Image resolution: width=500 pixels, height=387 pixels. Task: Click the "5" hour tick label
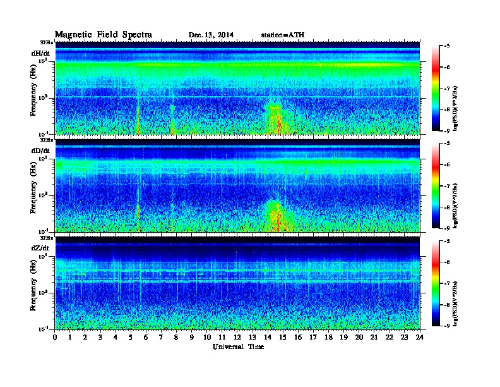131,338
